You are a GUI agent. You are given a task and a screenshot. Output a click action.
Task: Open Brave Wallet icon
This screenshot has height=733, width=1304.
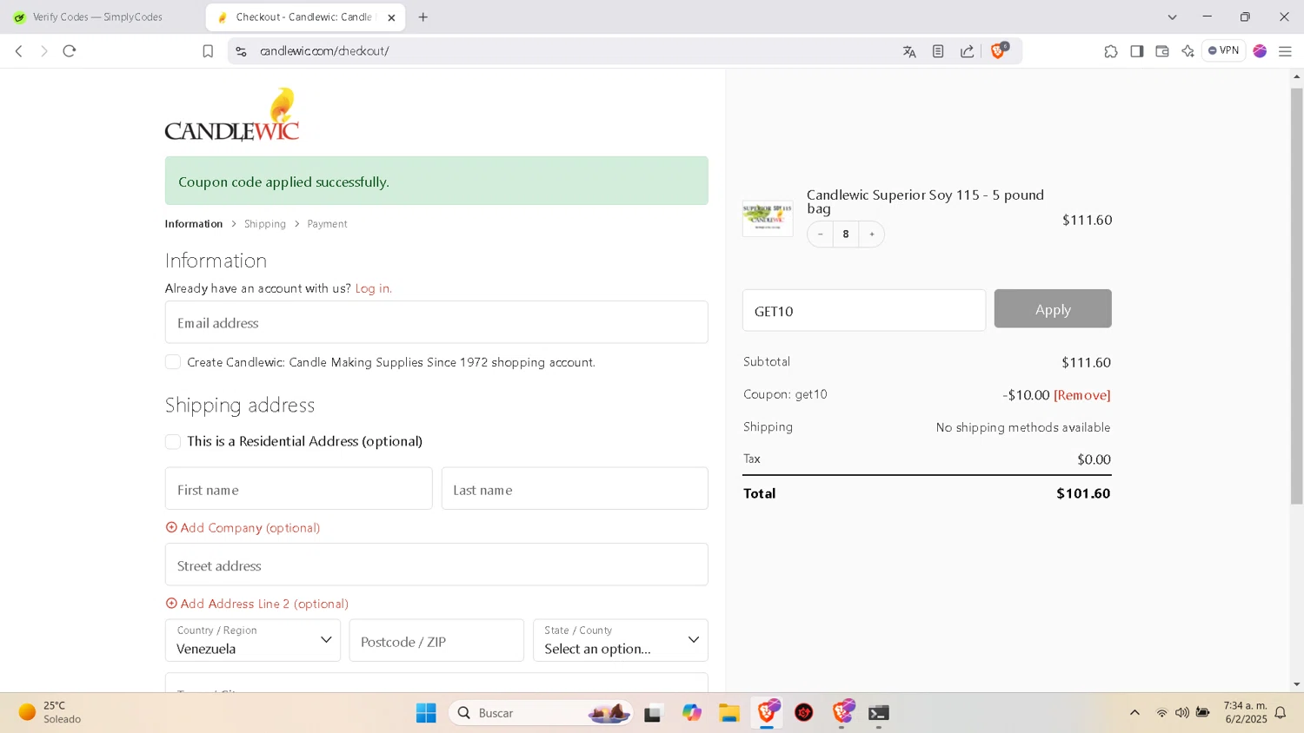pyautogui.click(x=1162, y=51)
